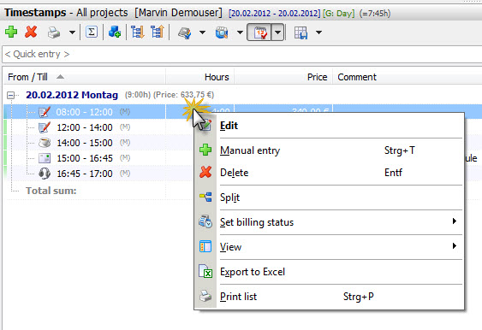Select the 08:00 - 12:00 timestamp row
482x330 pixels.
(x=84, y=112)
